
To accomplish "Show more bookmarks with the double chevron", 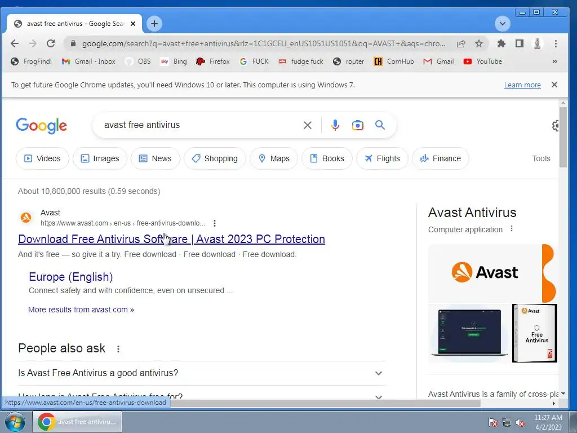I will pos(554,61).
